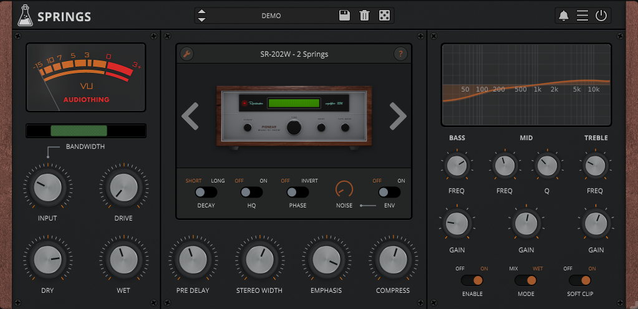Click the save preset floppy disk icon
Image resolution: width=638 pixels, height=309 pixels.
click(344, 16)
